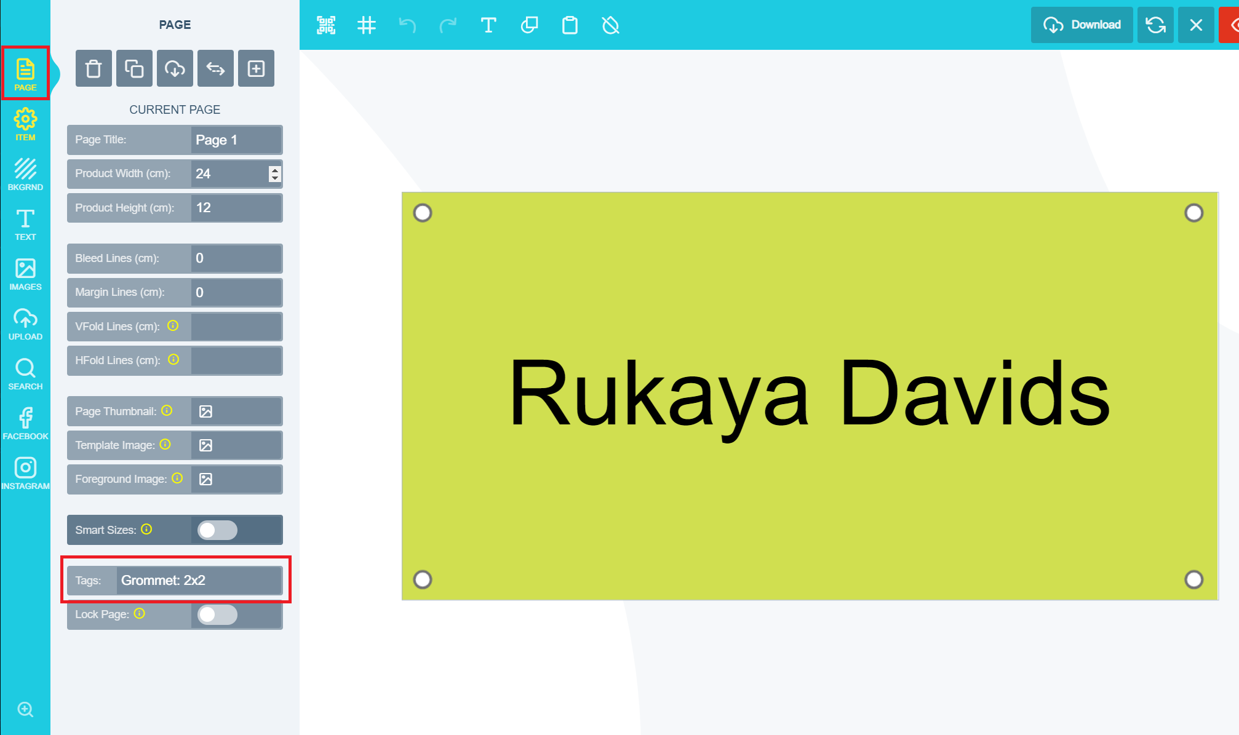Click the paste clipboard toolbar icon

coord(570,25)
